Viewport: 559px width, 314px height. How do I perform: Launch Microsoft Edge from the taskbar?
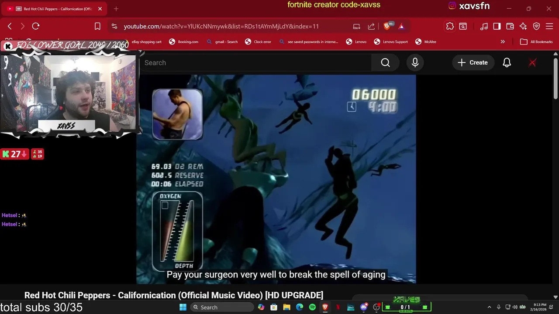[x=300, y=307]
